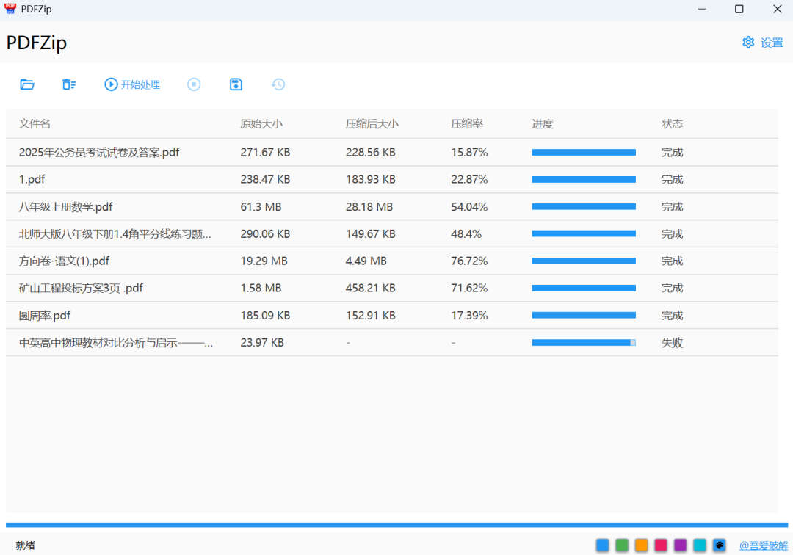Stop processing with the stop icon
The height and width of the screenshot is (555, 793).
click(x=194, y=84)
